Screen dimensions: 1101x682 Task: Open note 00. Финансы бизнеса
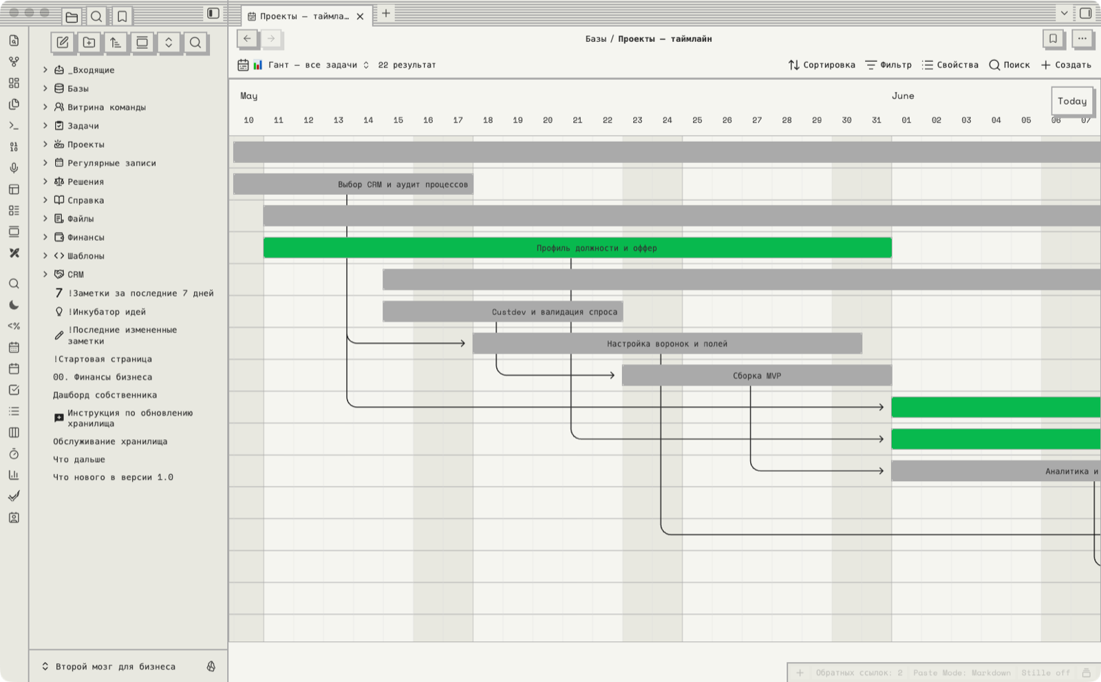(103, 378)
